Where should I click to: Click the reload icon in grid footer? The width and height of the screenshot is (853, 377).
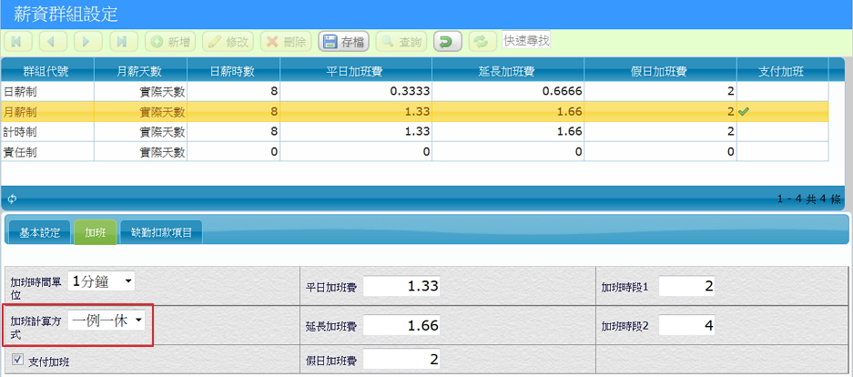point(12,199)
